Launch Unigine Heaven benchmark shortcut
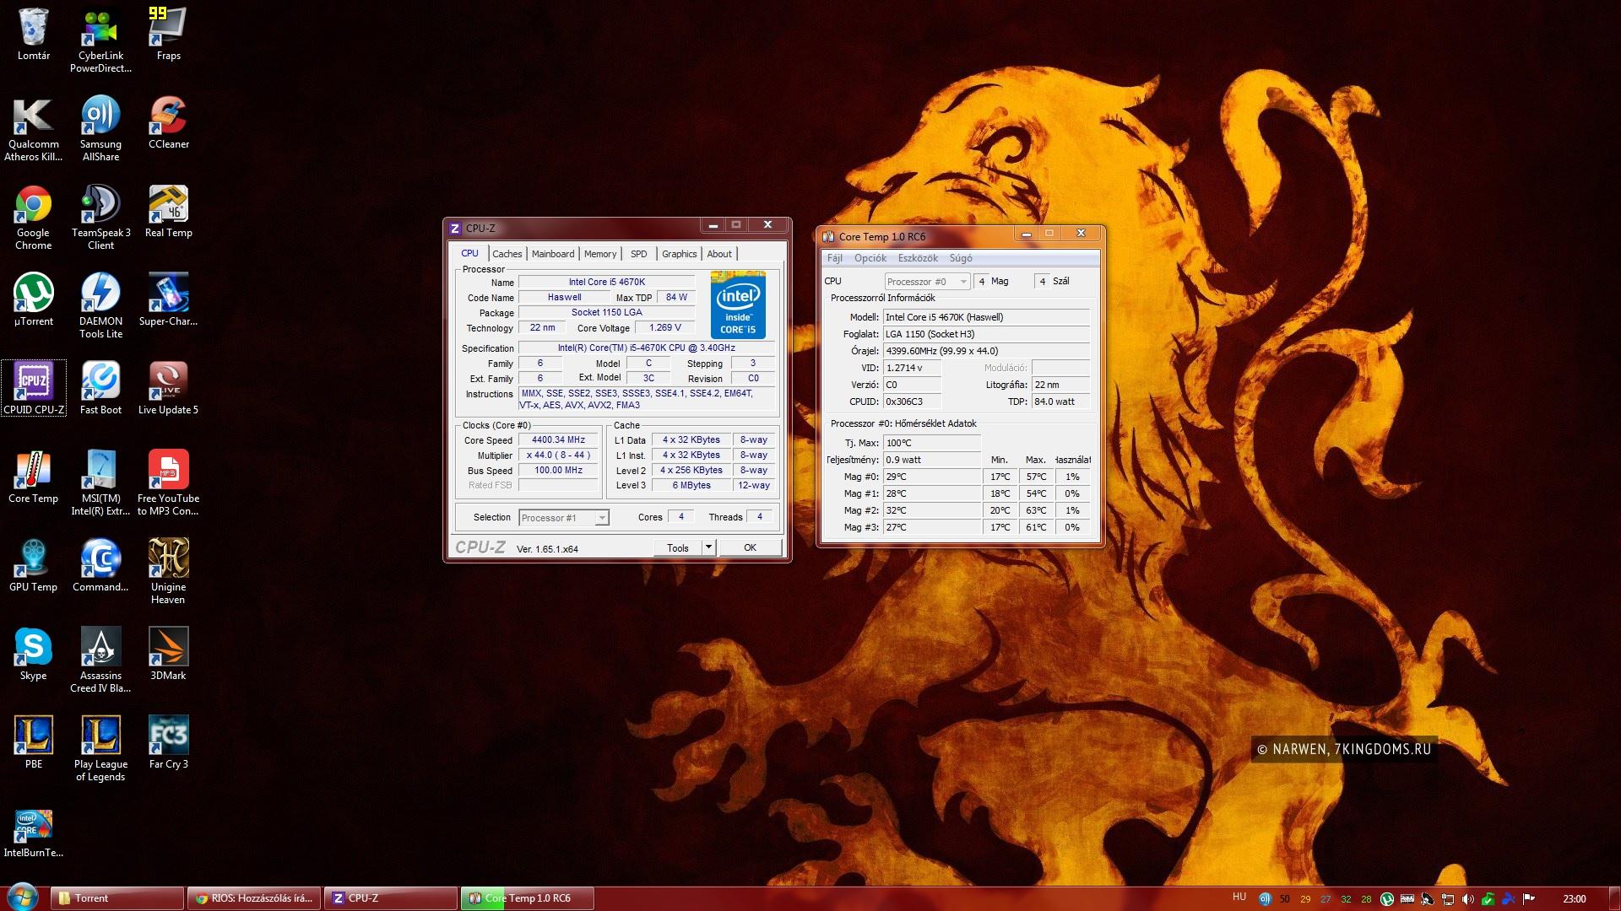 click(168, 573)
